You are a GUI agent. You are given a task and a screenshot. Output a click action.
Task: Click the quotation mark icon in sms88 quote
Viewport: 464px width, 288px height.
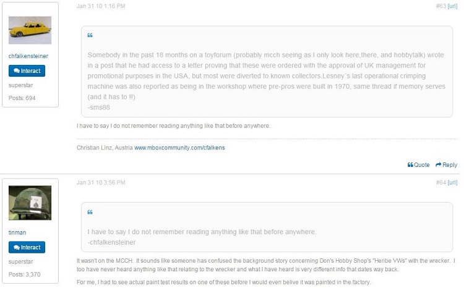tap(90, 35)
